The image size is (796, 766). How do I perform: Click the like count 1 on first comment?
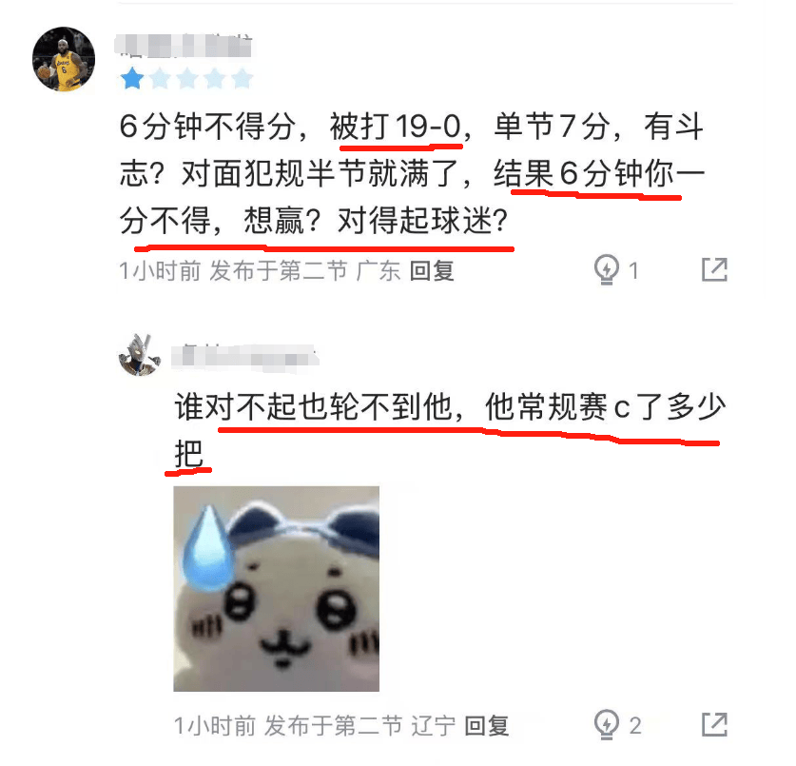(x=633, y=270)
